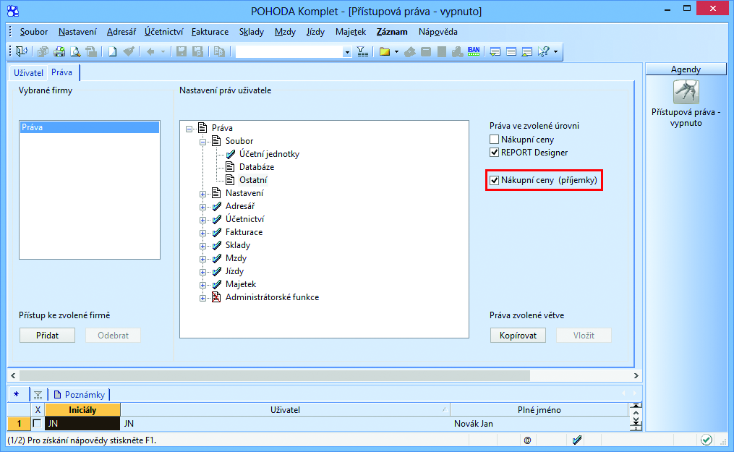Toggle the Sklady rights check icon
The width and height of the screenshot is (734, 452).
(x=217, y=245)
